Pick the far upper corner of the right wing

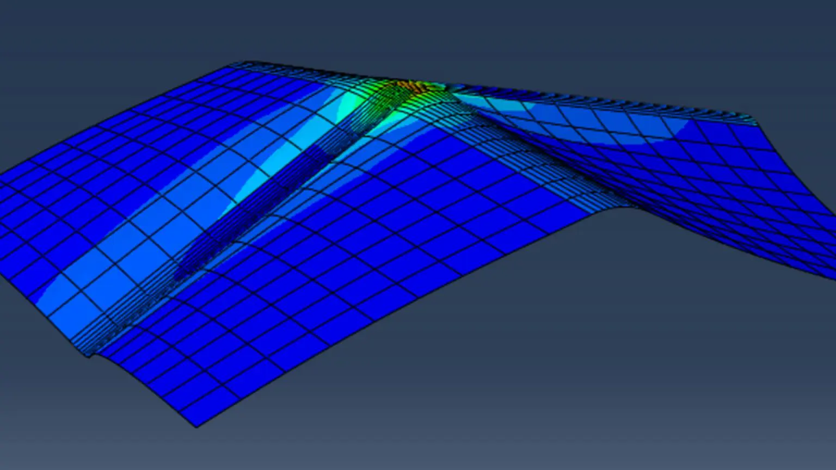click(754, 119)
